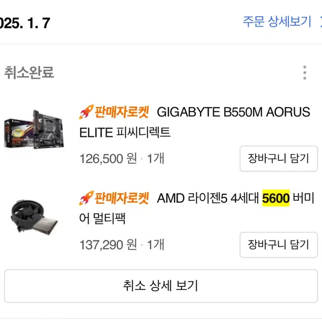Add AMD 라이젠5 5600 to cart with 장바구니 담기
The image size is (322, 322).
point(278,245)
